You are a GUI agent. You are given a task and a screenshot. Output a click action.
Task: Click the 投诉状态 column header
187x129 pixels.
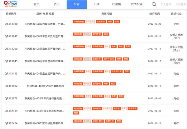tap(176, 14)
